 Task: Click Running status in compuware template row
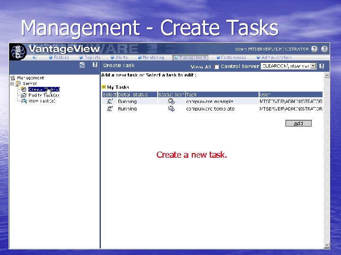tap(127, 109)
